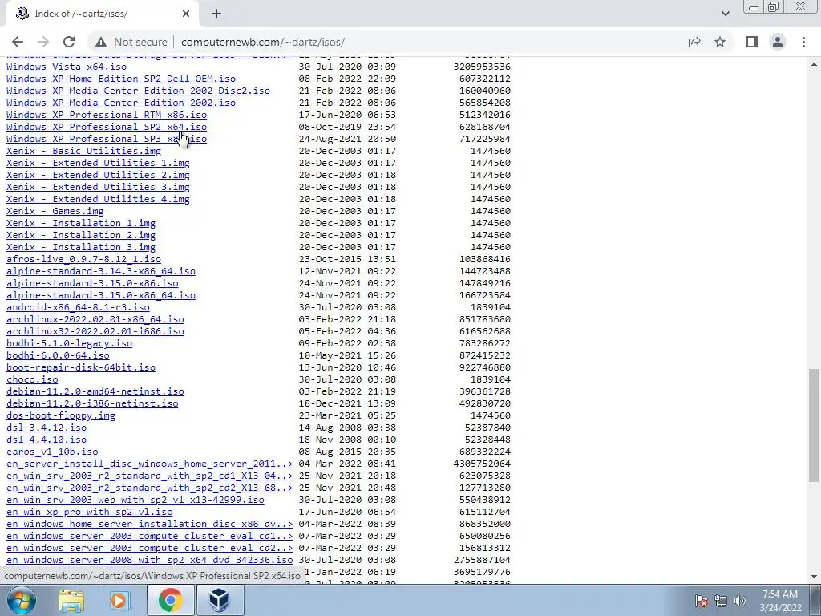Download dsl-3.4.12.iso
The width and height of the screenshot is (821, 616).
pos(46,428)
